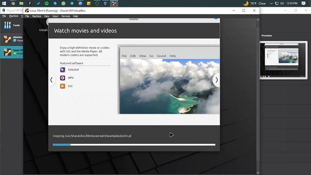Image resolution: width=311 pixels, height=175 pixels.
Task: Open network status in system tray
Action: tap(276, 3)
